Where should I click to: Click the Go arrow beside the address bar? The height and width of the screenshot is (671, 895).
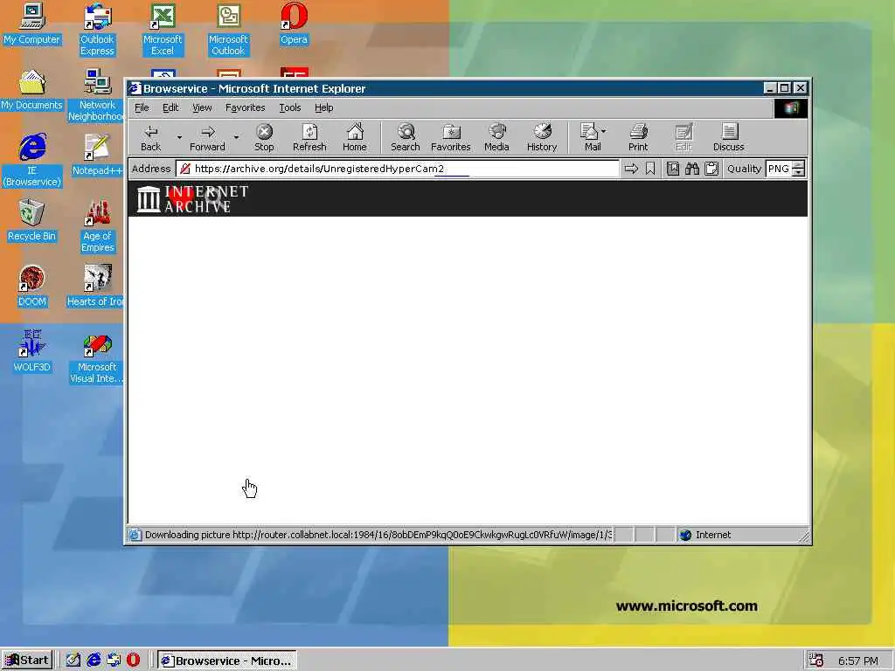[631, 169]
